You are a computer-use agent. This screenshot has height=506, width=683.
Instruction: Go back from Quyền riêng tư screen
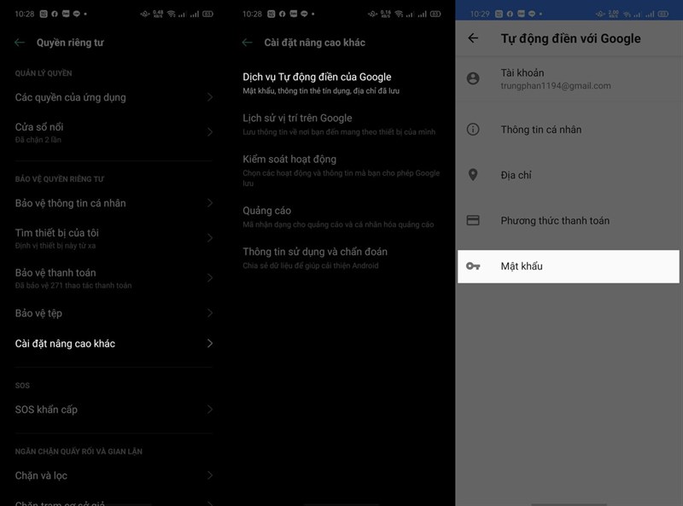[20, 43]
